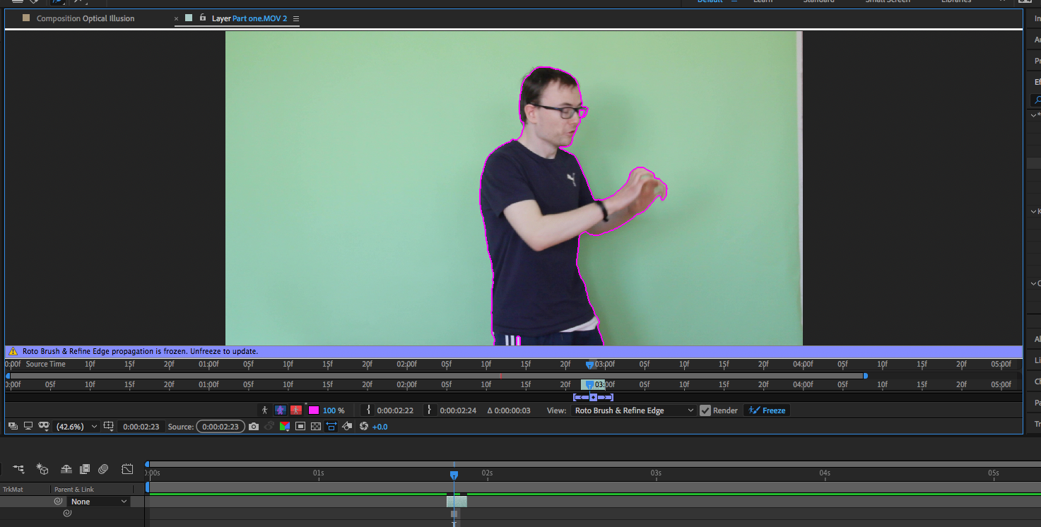The width and height of the screenshot is (1041, 527).
Task: Click the duration value Δ 0:00:00:03
Action: pos(509,410)
